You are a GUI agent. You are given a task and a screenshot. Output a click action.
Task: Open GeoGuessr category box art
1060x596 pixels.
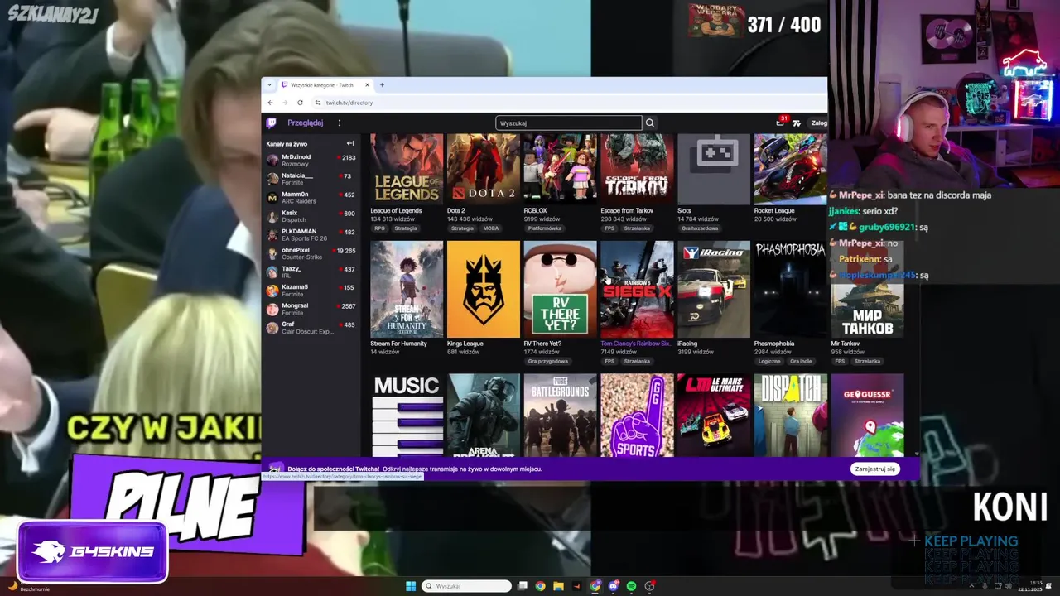[867, 415]
